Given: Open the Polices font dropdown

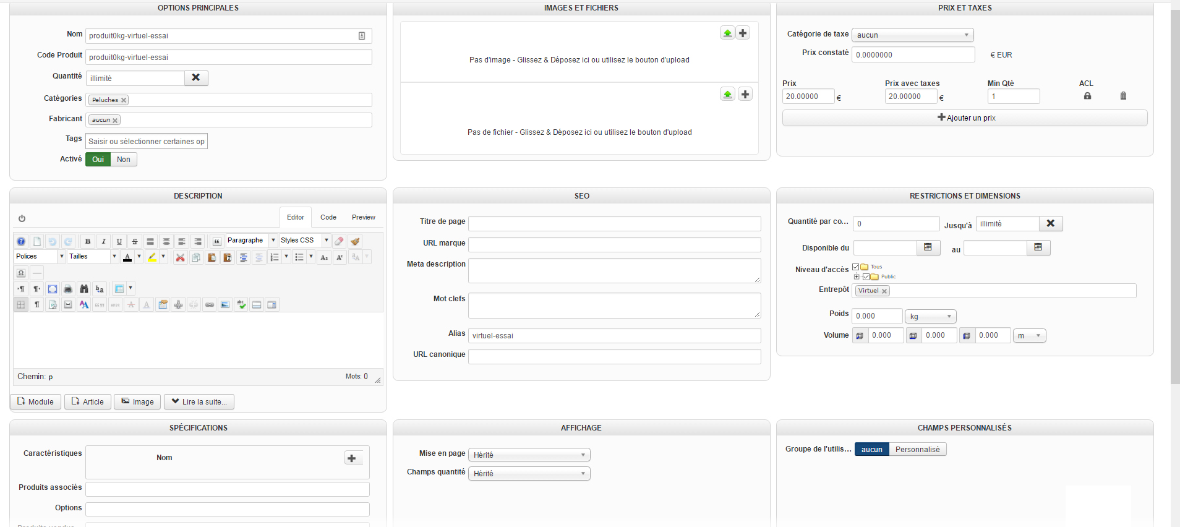Looking at the screenshot, I should point(40,257).
